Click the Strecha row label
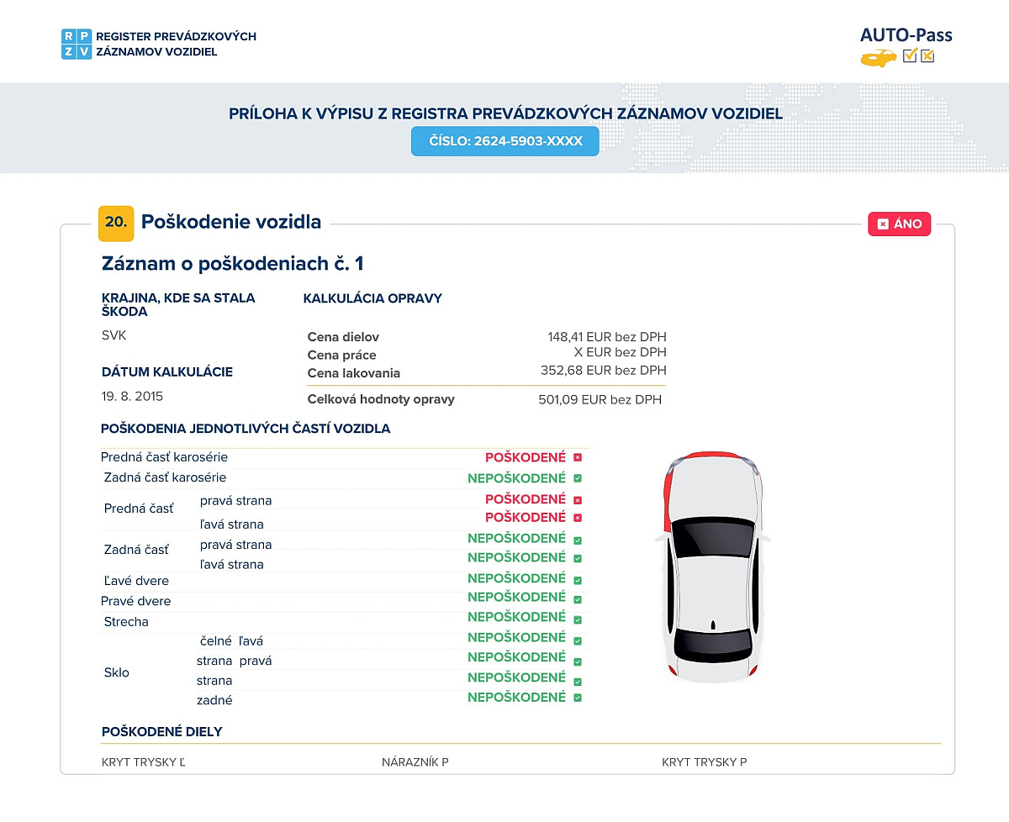This screenshot has height=822, width=1009. pyautogui.click(x=126, y=623)
